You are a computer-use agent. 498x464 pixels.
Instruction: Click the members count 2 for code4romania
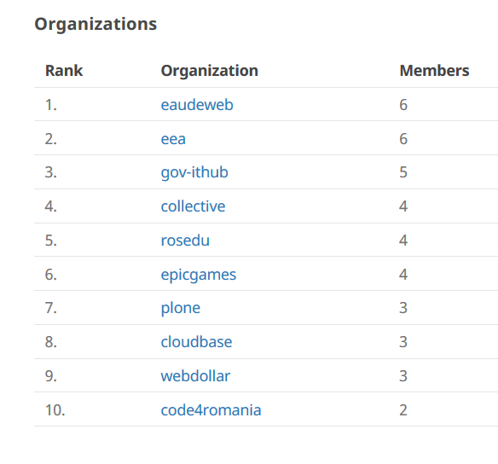[403, 410]
